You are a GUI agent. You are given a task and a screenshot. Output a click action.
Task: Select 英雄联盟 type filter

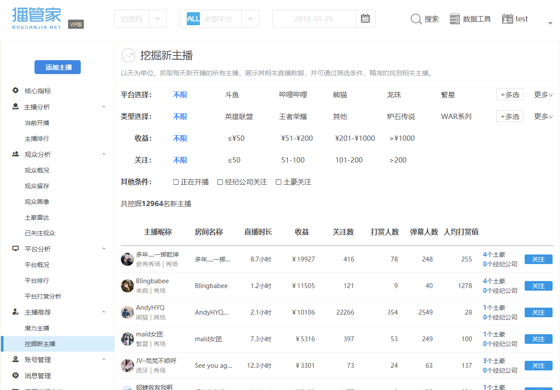point(239,117)
